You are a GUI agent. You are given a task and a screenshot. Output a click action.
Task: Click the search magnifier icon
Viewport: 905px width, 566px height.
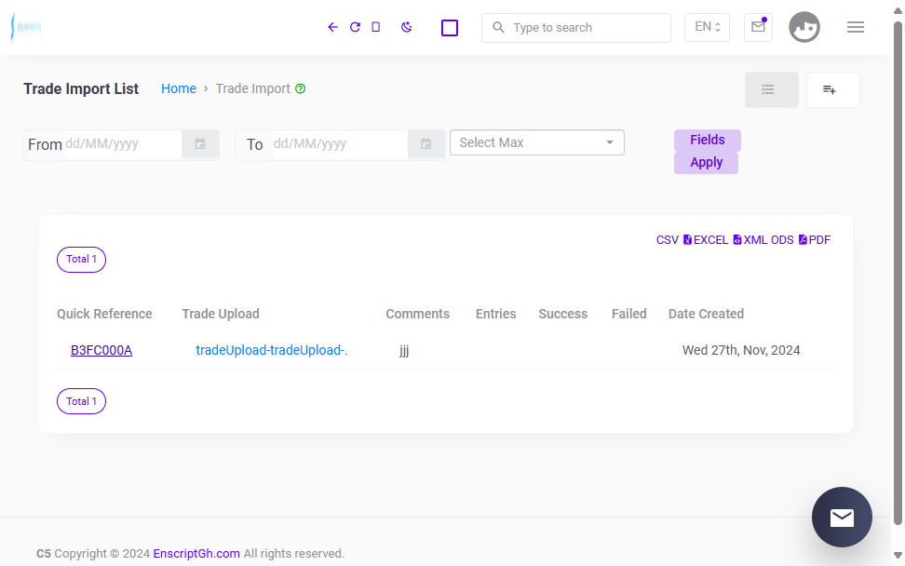pyautogui.click(x=498, y=27)
